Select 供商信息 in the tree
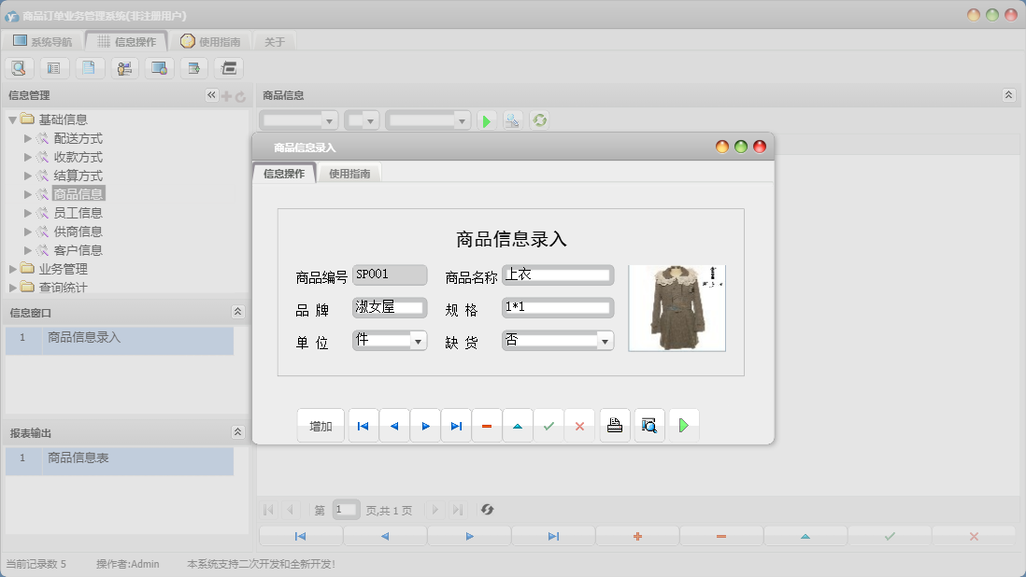 pos(78,232)
